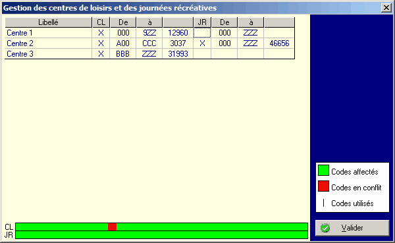This screenshot has width=395, height=243.
Task: Click the red conflict segment in CL bar
Action: (112, 227)
